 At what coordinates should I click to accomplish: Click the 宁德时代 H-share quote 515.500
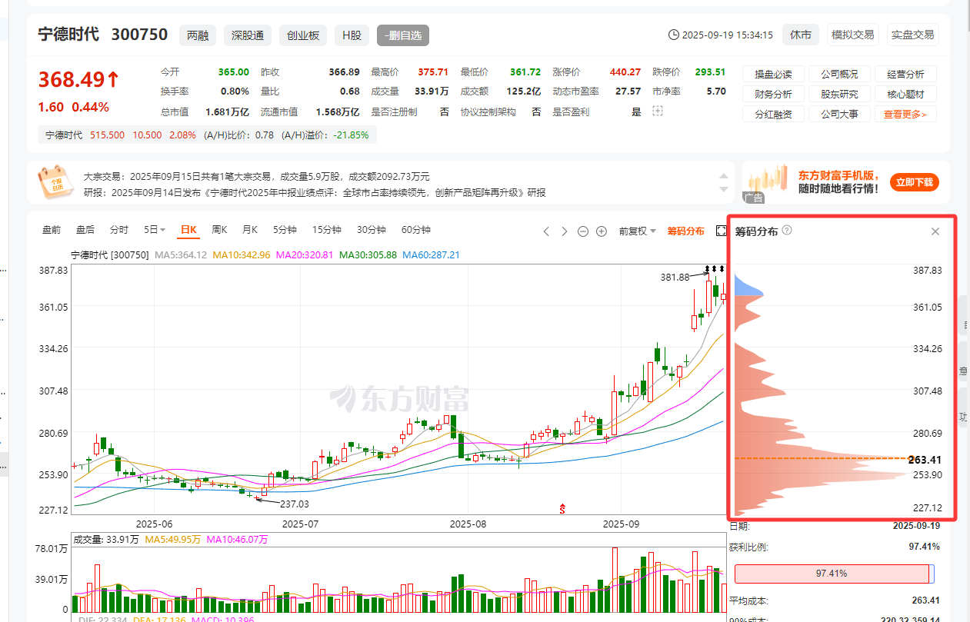[x=107, y=135]
